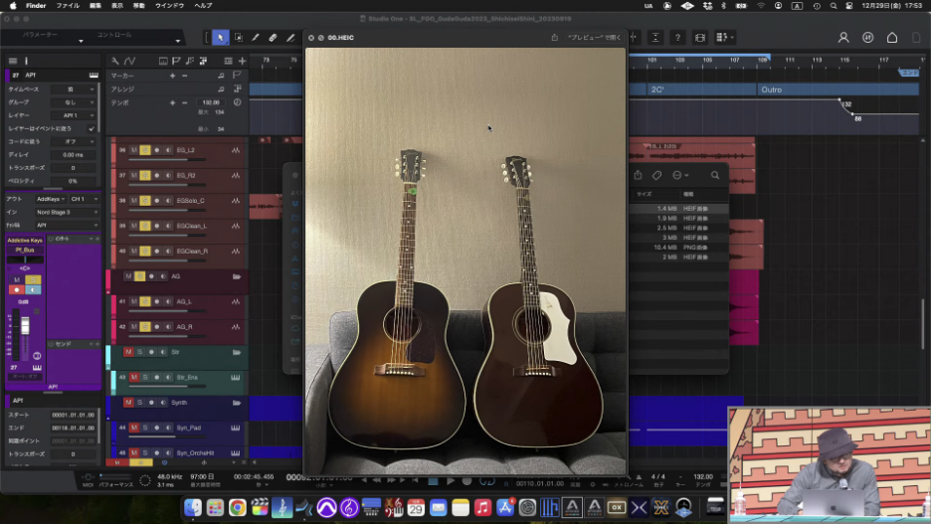Expand the Synth folder track
The width and height of the screenshot is (931, 524).
[236, 402]
